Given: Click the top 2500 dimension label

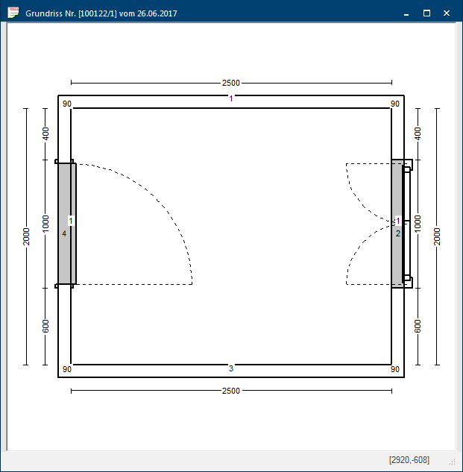Looking at the screenshot, I should click(x=231, y=84).
